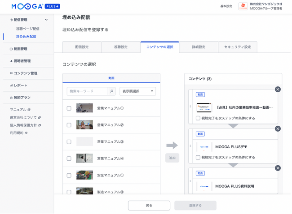Click the コンテンツ (3) panel header text

(200, 79)
